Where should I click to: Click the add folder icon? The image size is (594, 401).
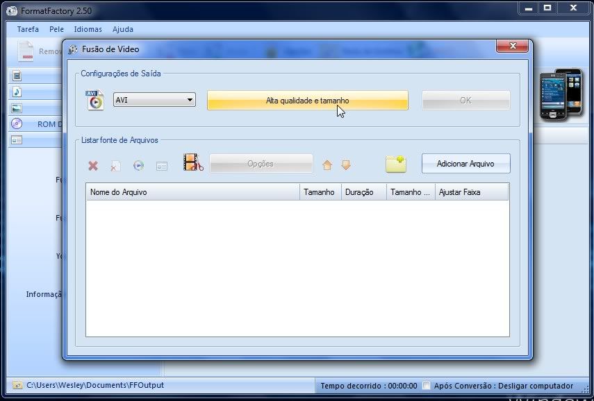(x=395, y=164)
